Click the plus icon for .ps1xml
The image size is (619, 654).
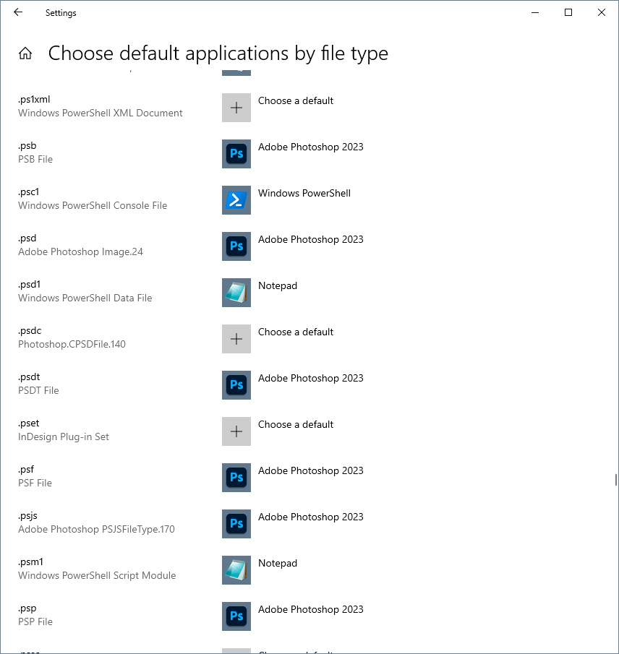(236, 108)
